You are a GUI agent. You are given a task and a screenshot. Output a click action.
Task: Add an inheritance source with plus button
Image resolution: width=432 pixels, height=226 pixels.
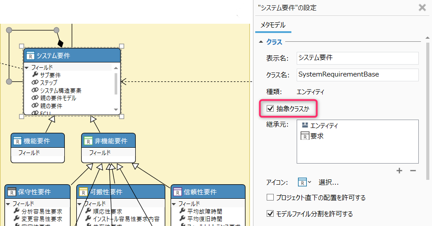399,171
